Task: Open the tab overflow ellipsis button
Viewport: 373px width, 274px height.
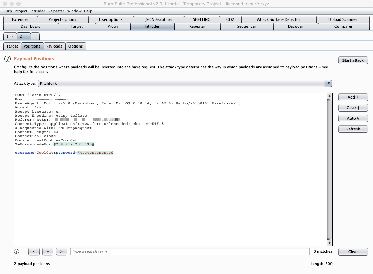Action: click(x=35, y=36)
